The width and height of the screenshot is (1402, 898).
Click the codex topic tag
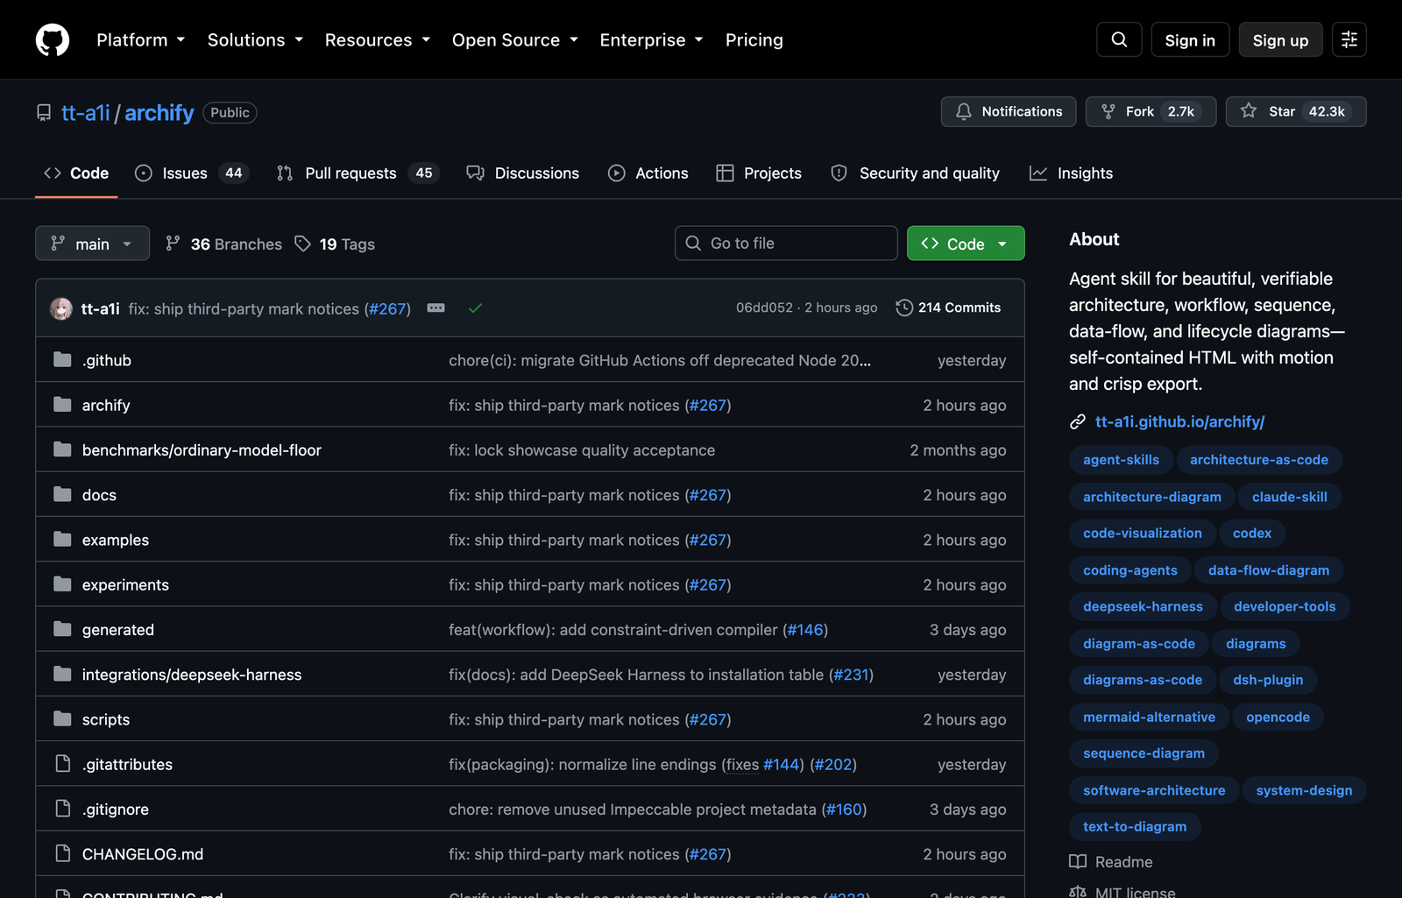(x=1251, y=534)
